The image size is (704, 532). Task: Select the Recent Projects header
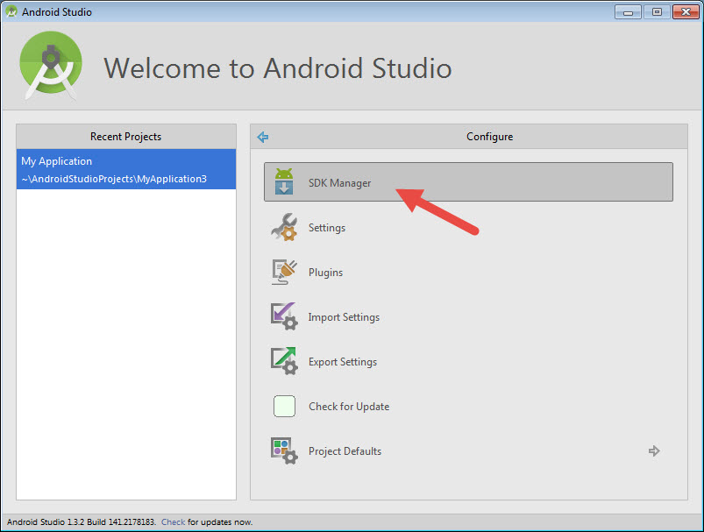coord(125,137)
